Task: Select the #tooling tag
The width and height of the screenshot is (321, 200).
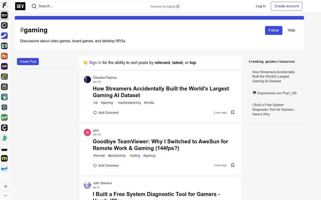Action: point(134,156)
